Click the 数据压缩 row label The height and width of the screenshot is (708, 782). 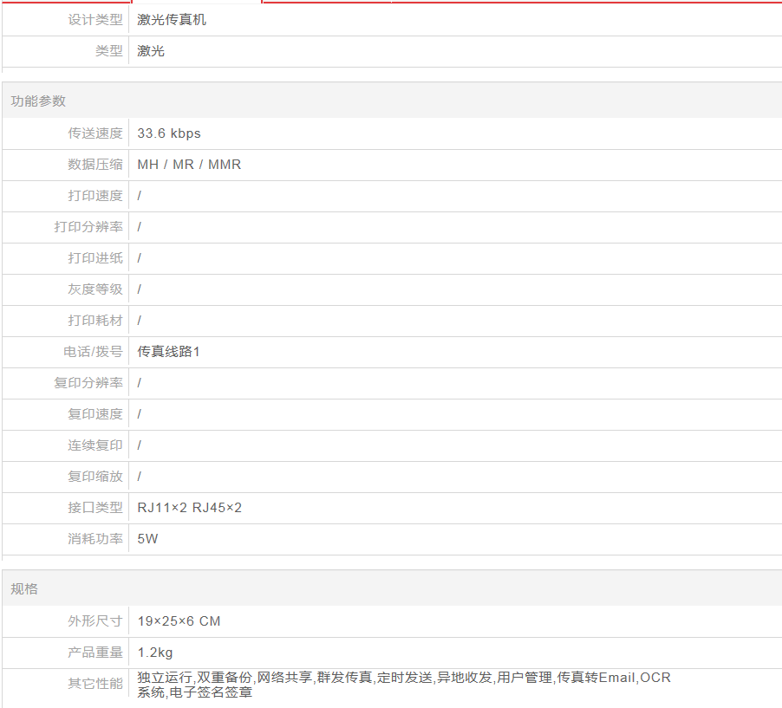pyautogui.click(x=95, y=165)
